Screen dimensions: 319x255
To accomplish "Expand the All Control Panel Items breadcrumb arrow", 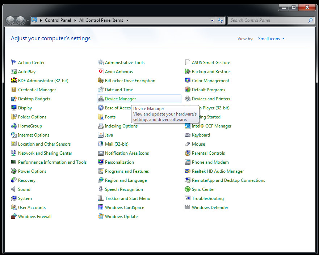I will point(127,20).
